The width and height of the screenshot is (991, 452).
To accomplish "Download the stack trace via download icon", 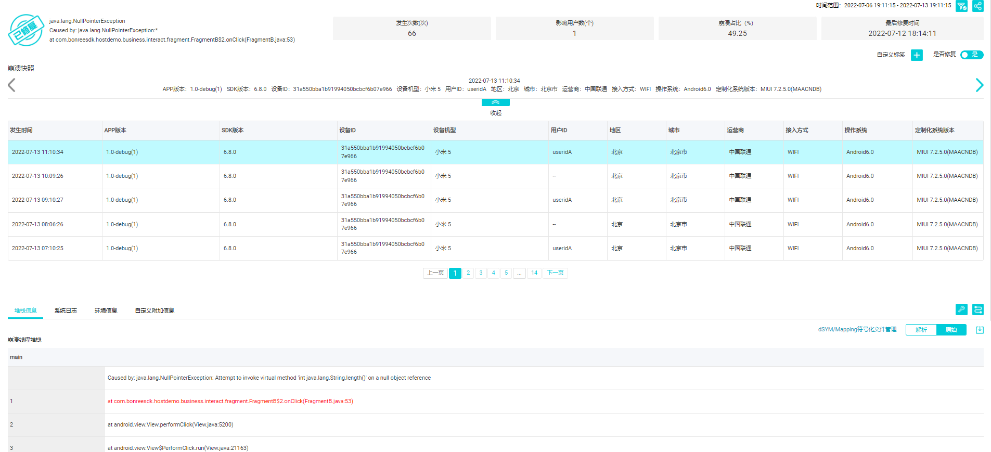I will pos(980,330).
